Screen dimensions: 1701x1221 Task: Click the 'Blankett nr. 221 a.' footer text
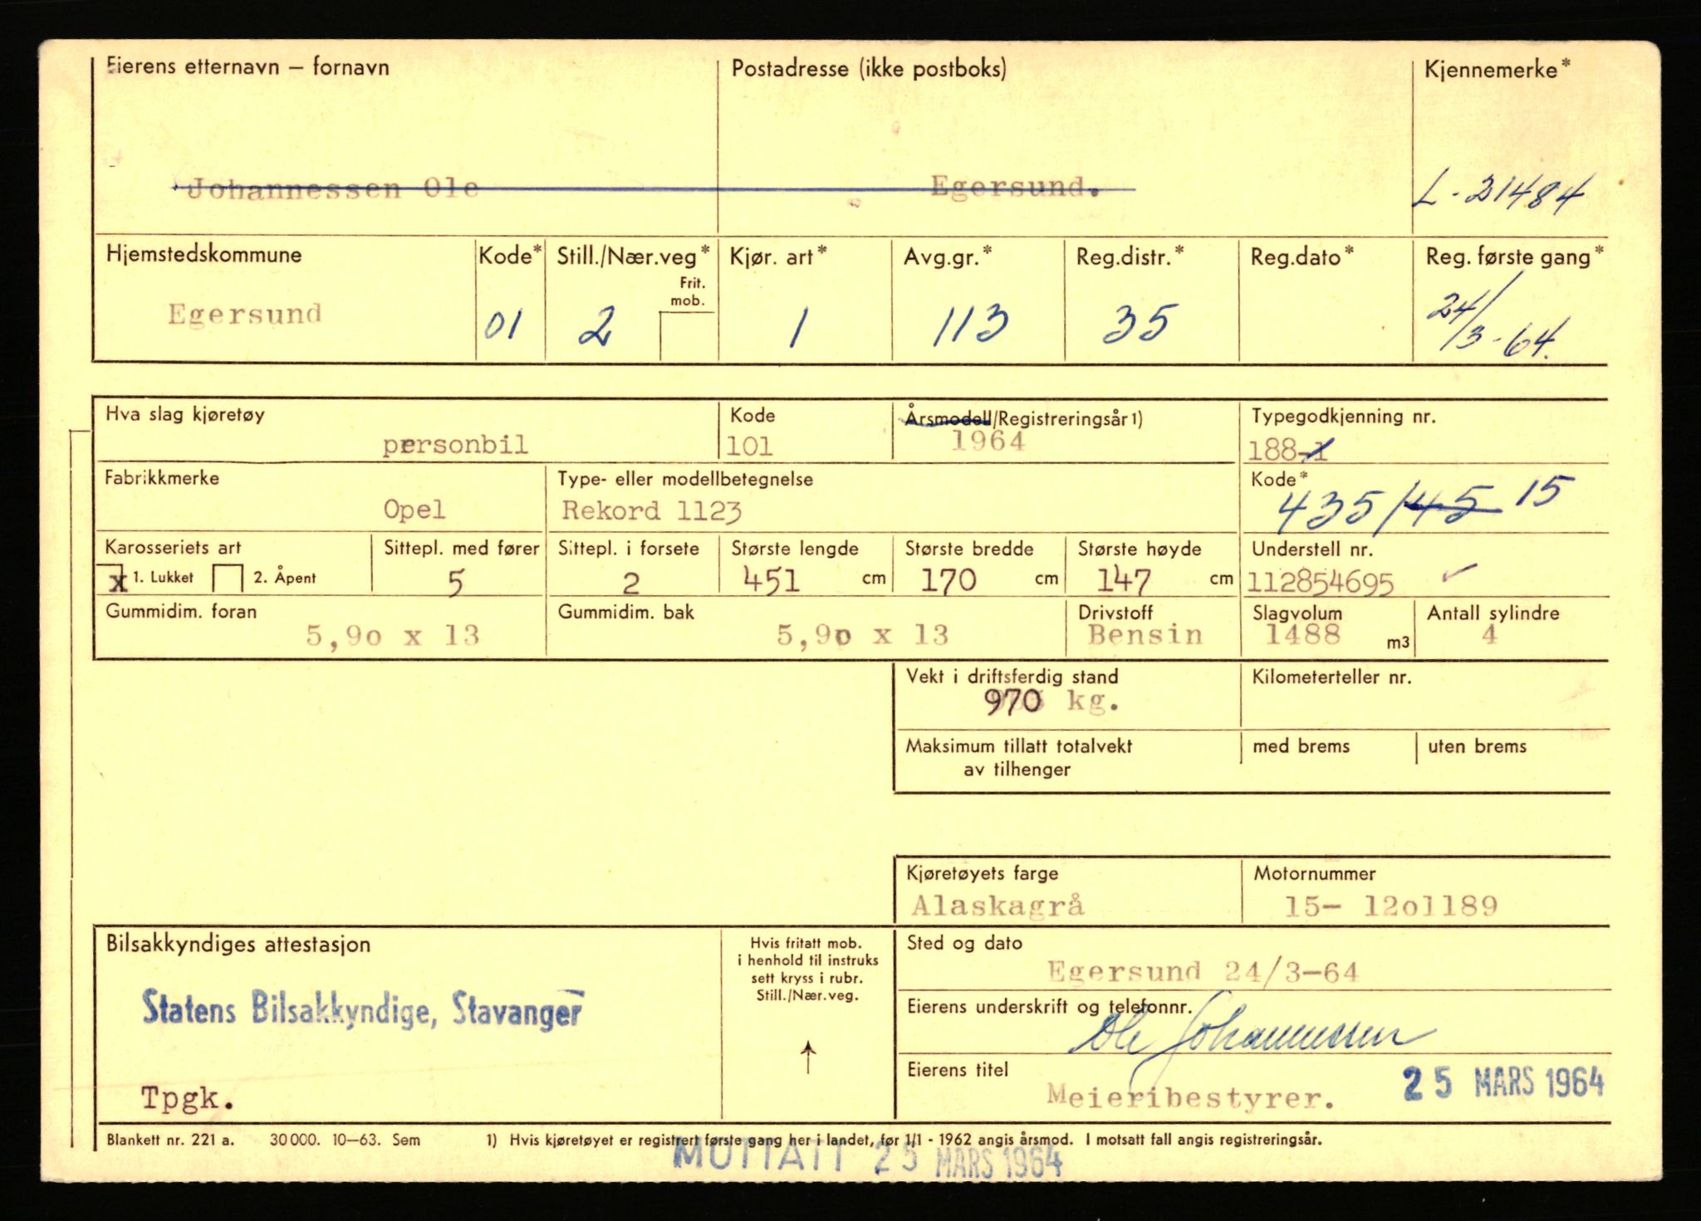point(170,1140)
